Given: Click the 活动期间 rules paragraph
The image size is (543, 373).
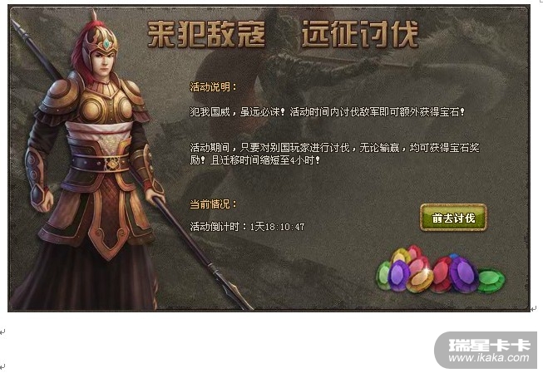Looking at the screenshot, I should point(334,154).
